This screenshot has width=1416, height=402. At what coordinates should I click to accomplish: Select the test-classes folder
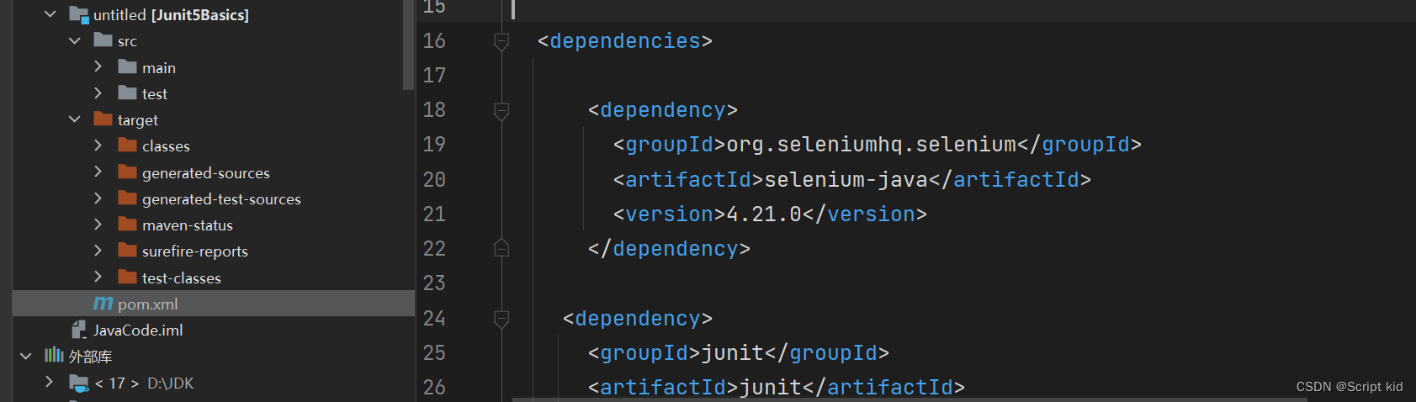181,278
